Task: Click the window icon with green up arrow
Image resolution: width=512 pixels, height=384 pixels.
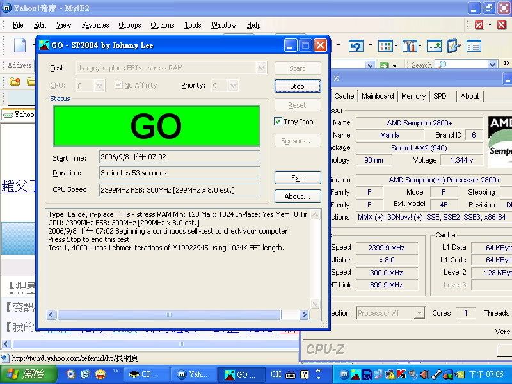Action: [434, 46]
